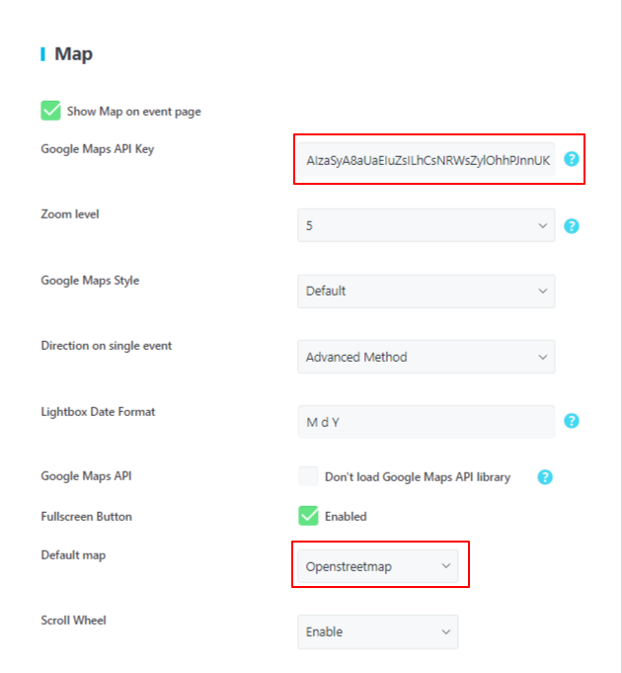622x673 pixels.
Task: Click the Show Map on event page label
Action: [x=133, y=112]
